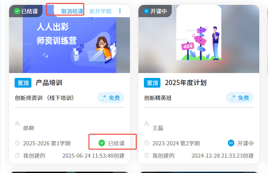Image resolution: width=268 pixels, height=173 pixels.
Task: Click the 免费 badge on 创新精英班 row
Action: [x=240, y=98]
